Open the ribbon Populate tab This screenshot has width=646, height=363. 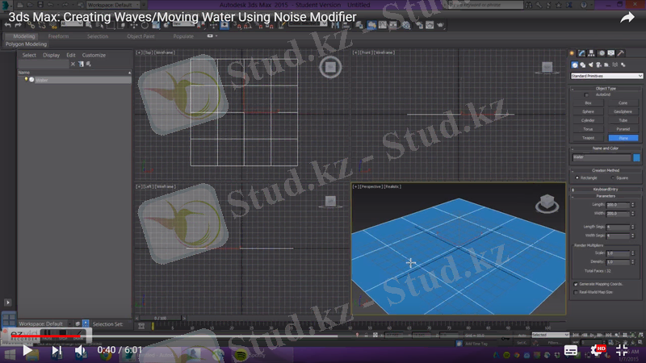coord(183,36)
